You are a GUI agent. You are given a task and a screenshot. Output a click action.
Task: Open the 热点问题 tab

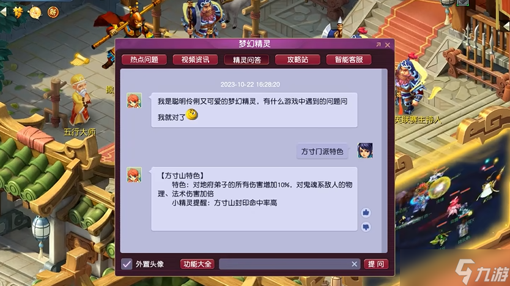point(144,59)
